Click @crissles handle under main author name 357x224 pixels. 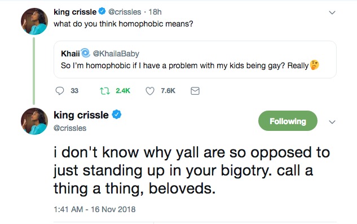70,128
